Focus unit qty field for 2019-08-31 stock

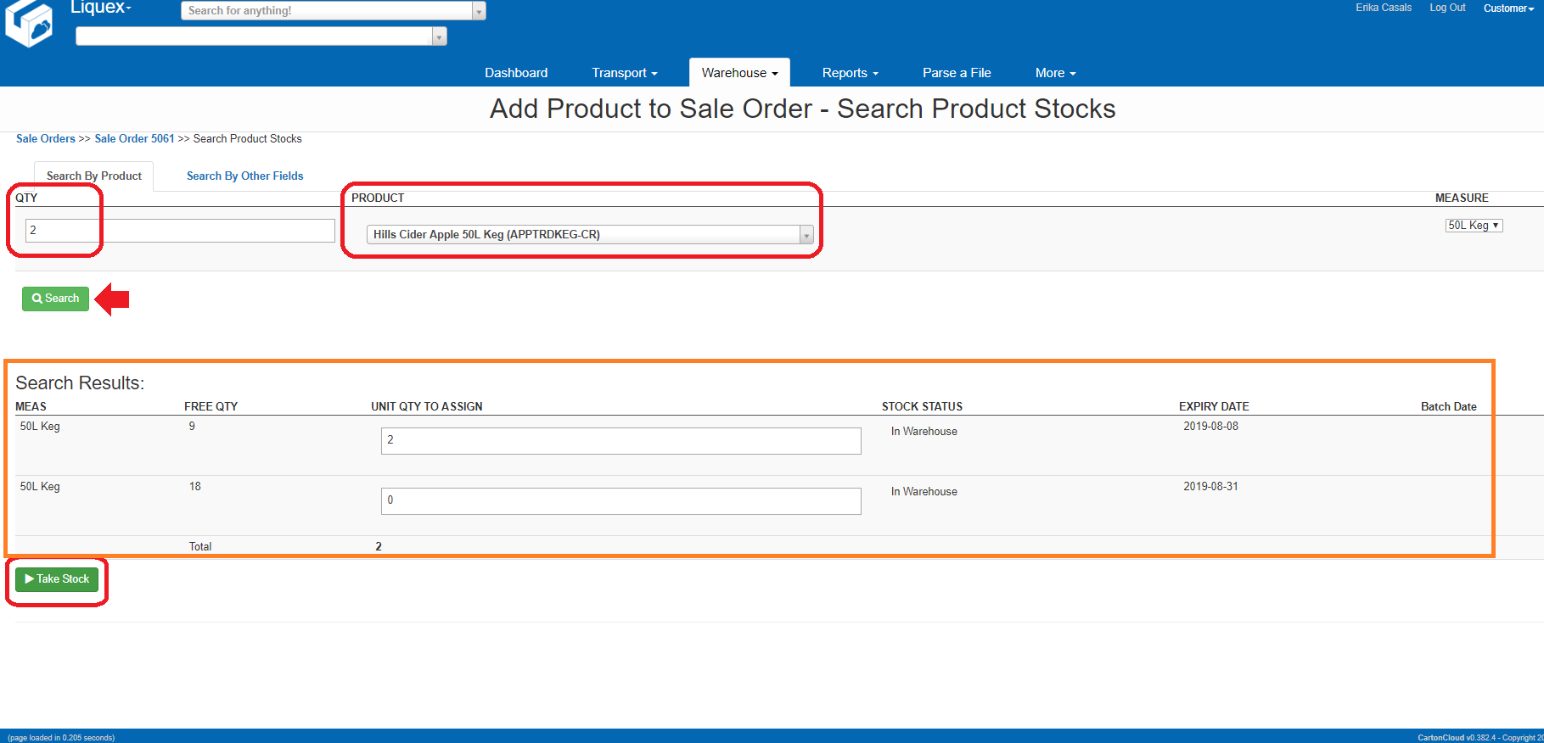tap(620, 500)
